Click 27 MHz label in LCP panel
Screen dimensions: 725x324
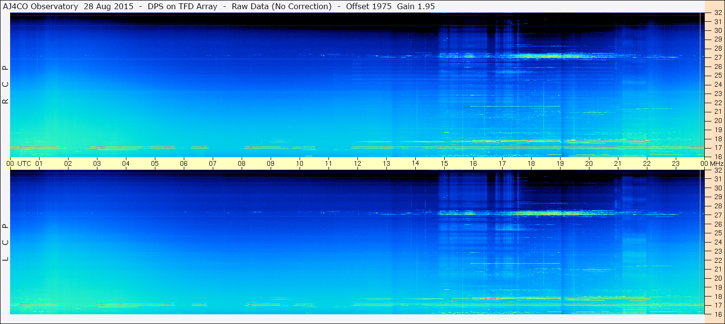pyautogui.click(x=717, y=215)
